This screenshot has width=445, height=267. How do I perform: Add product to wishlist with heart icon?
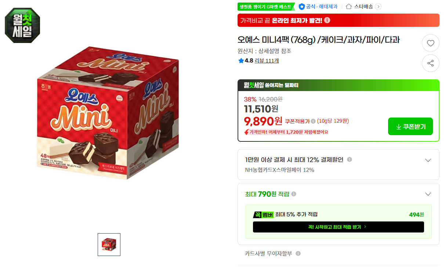tap(431, 43)
